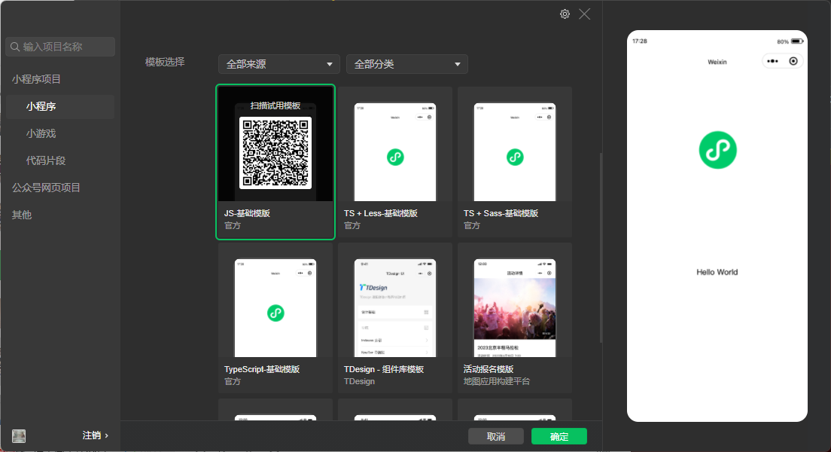Click Hello World text in preview
The height and width of the screenshot is (452, 831).
(717, 272)
